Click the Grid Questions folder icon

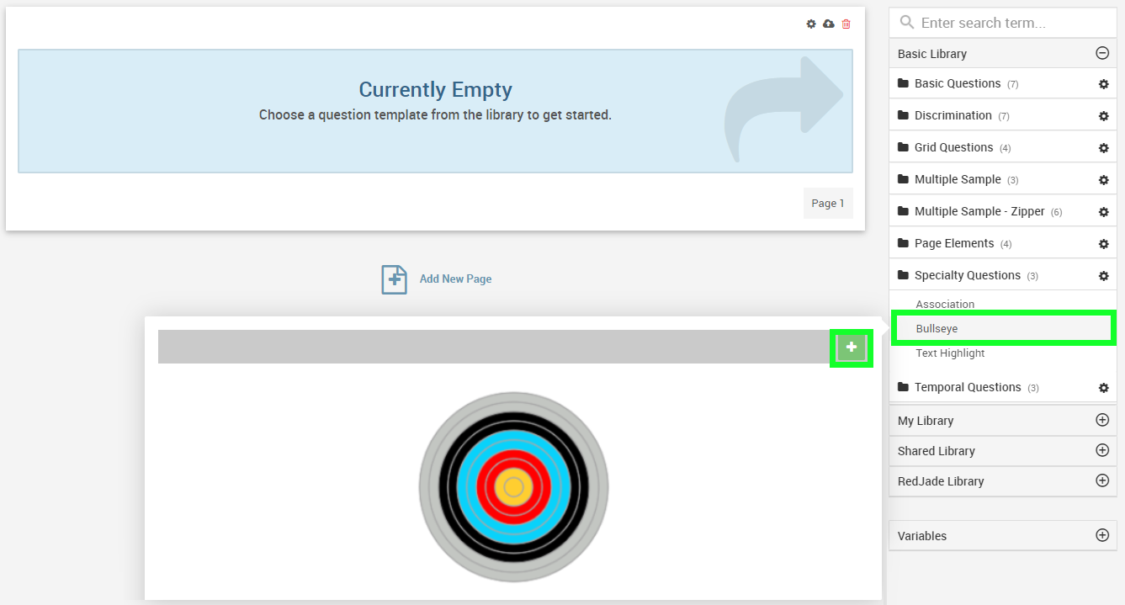pos(903,147)
